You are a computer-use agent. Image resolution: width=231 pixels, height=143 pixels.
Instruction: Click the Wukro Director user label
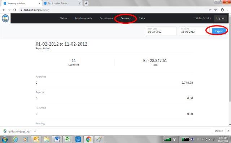click(x=203, y=18)
